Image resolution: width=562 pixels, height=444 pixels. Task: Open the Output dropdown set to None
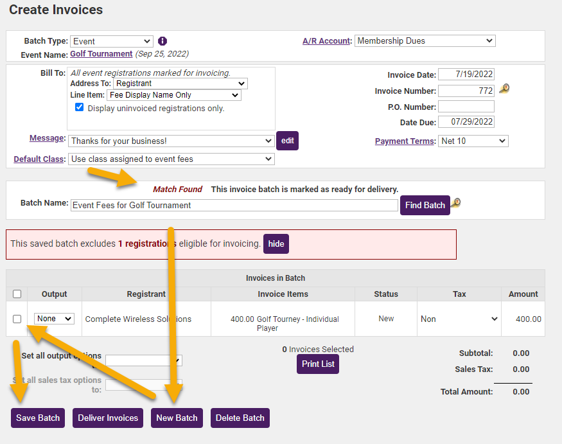coord(54,319)
